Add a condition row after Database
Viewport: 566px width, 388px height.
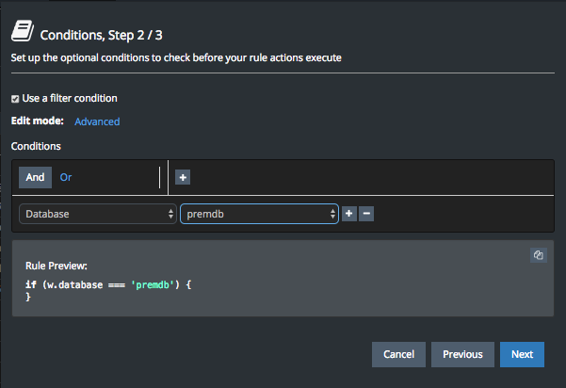(x=348, y=214)
